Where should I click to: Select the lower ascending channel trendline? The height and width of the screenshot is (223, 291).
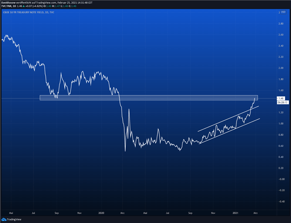(229, 131)
